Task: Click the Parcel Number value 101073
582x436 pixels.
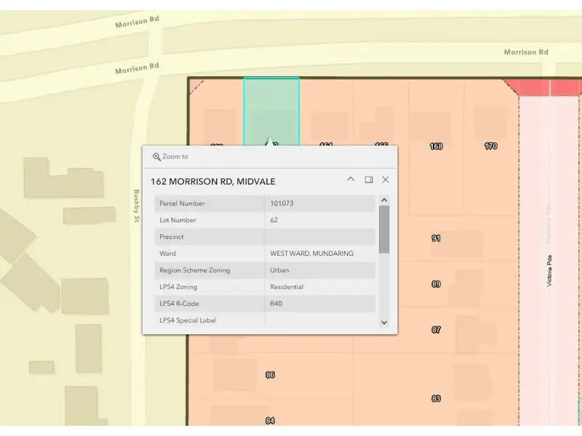Action: (x=282, y=203)
